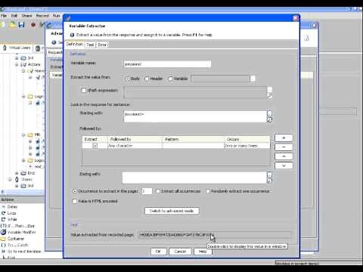Click Switch to advanced mode button
This screenshot has width=363, height=272.
tap(172, 211)
